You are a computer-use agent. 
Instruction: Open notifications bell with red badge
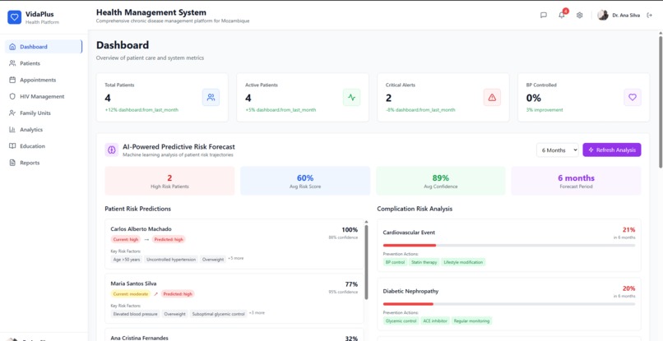point(562,16)
